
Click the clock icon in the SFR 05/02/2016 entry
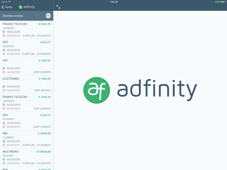point(4,54)
